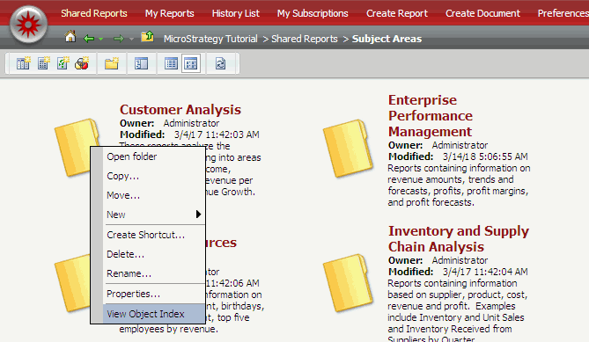
Task: Switch to Icon View toolbar icon
Action: 191,63
